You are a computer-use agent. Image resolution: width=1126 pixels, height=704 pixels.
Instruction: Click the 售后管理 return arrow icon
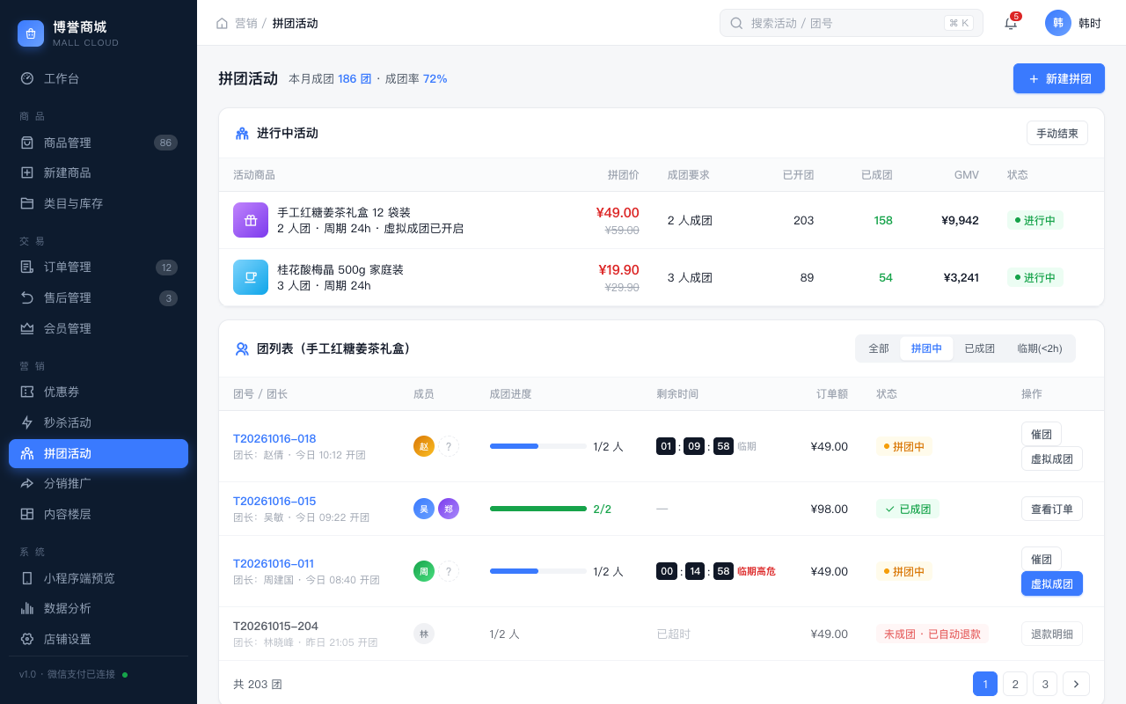pyautogui.click(x=27, y=297)
